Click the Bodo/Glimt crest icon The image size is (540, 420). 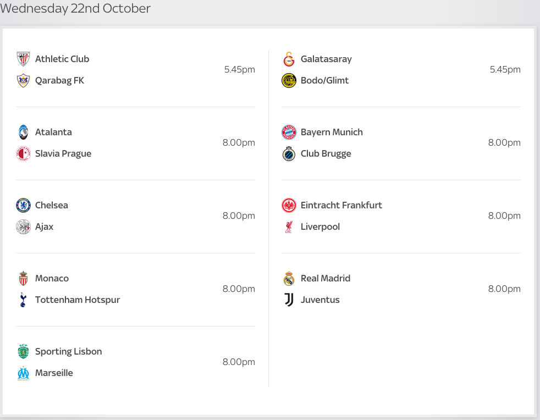point(289,80)
